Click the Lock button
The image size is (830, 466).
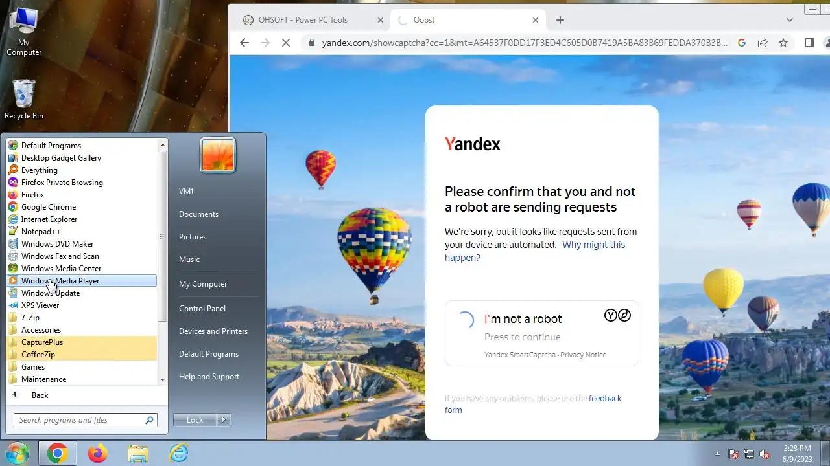(195, 420)
